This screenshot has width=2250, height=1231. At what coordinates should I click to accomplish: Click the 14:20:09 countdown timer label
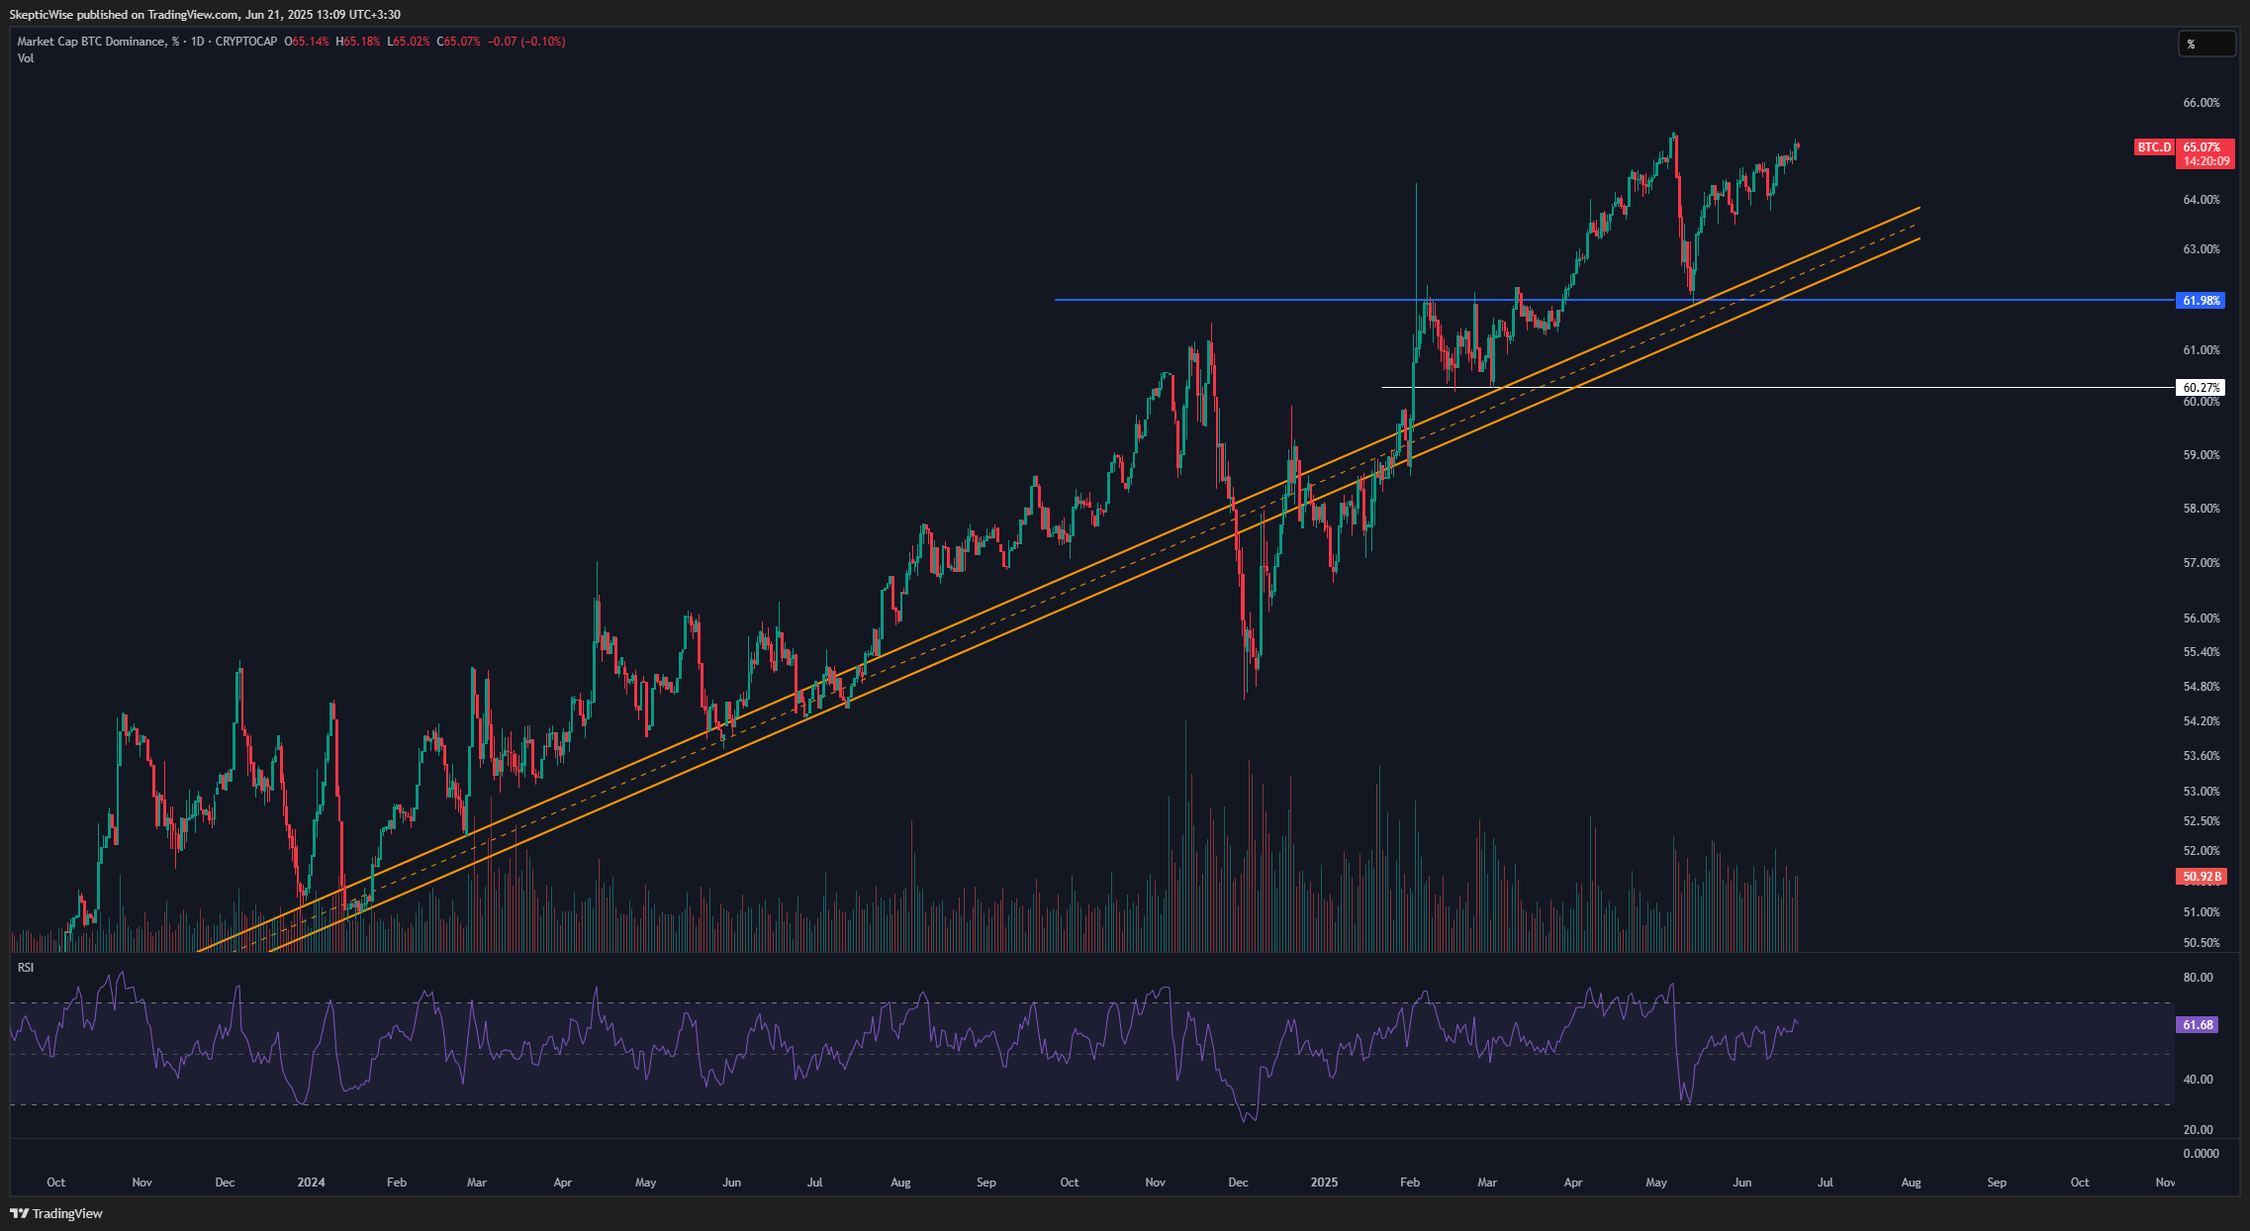(x=2205, y=161)
